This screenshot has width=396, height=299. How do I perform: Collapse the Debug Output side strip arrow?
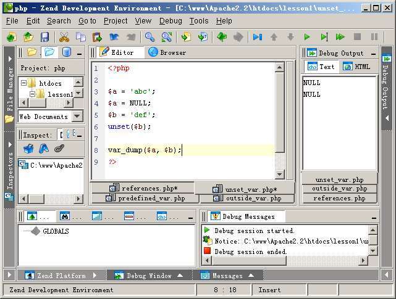[x=387, y=118]
